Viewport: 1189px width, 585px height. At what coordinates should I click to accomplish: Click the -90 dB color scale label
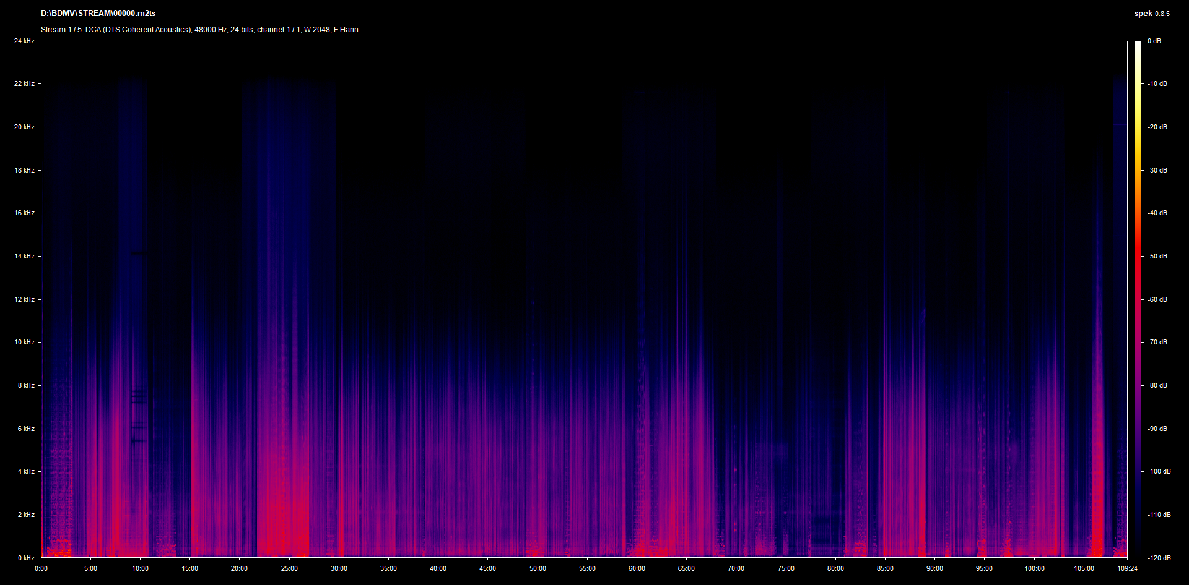1157,429
